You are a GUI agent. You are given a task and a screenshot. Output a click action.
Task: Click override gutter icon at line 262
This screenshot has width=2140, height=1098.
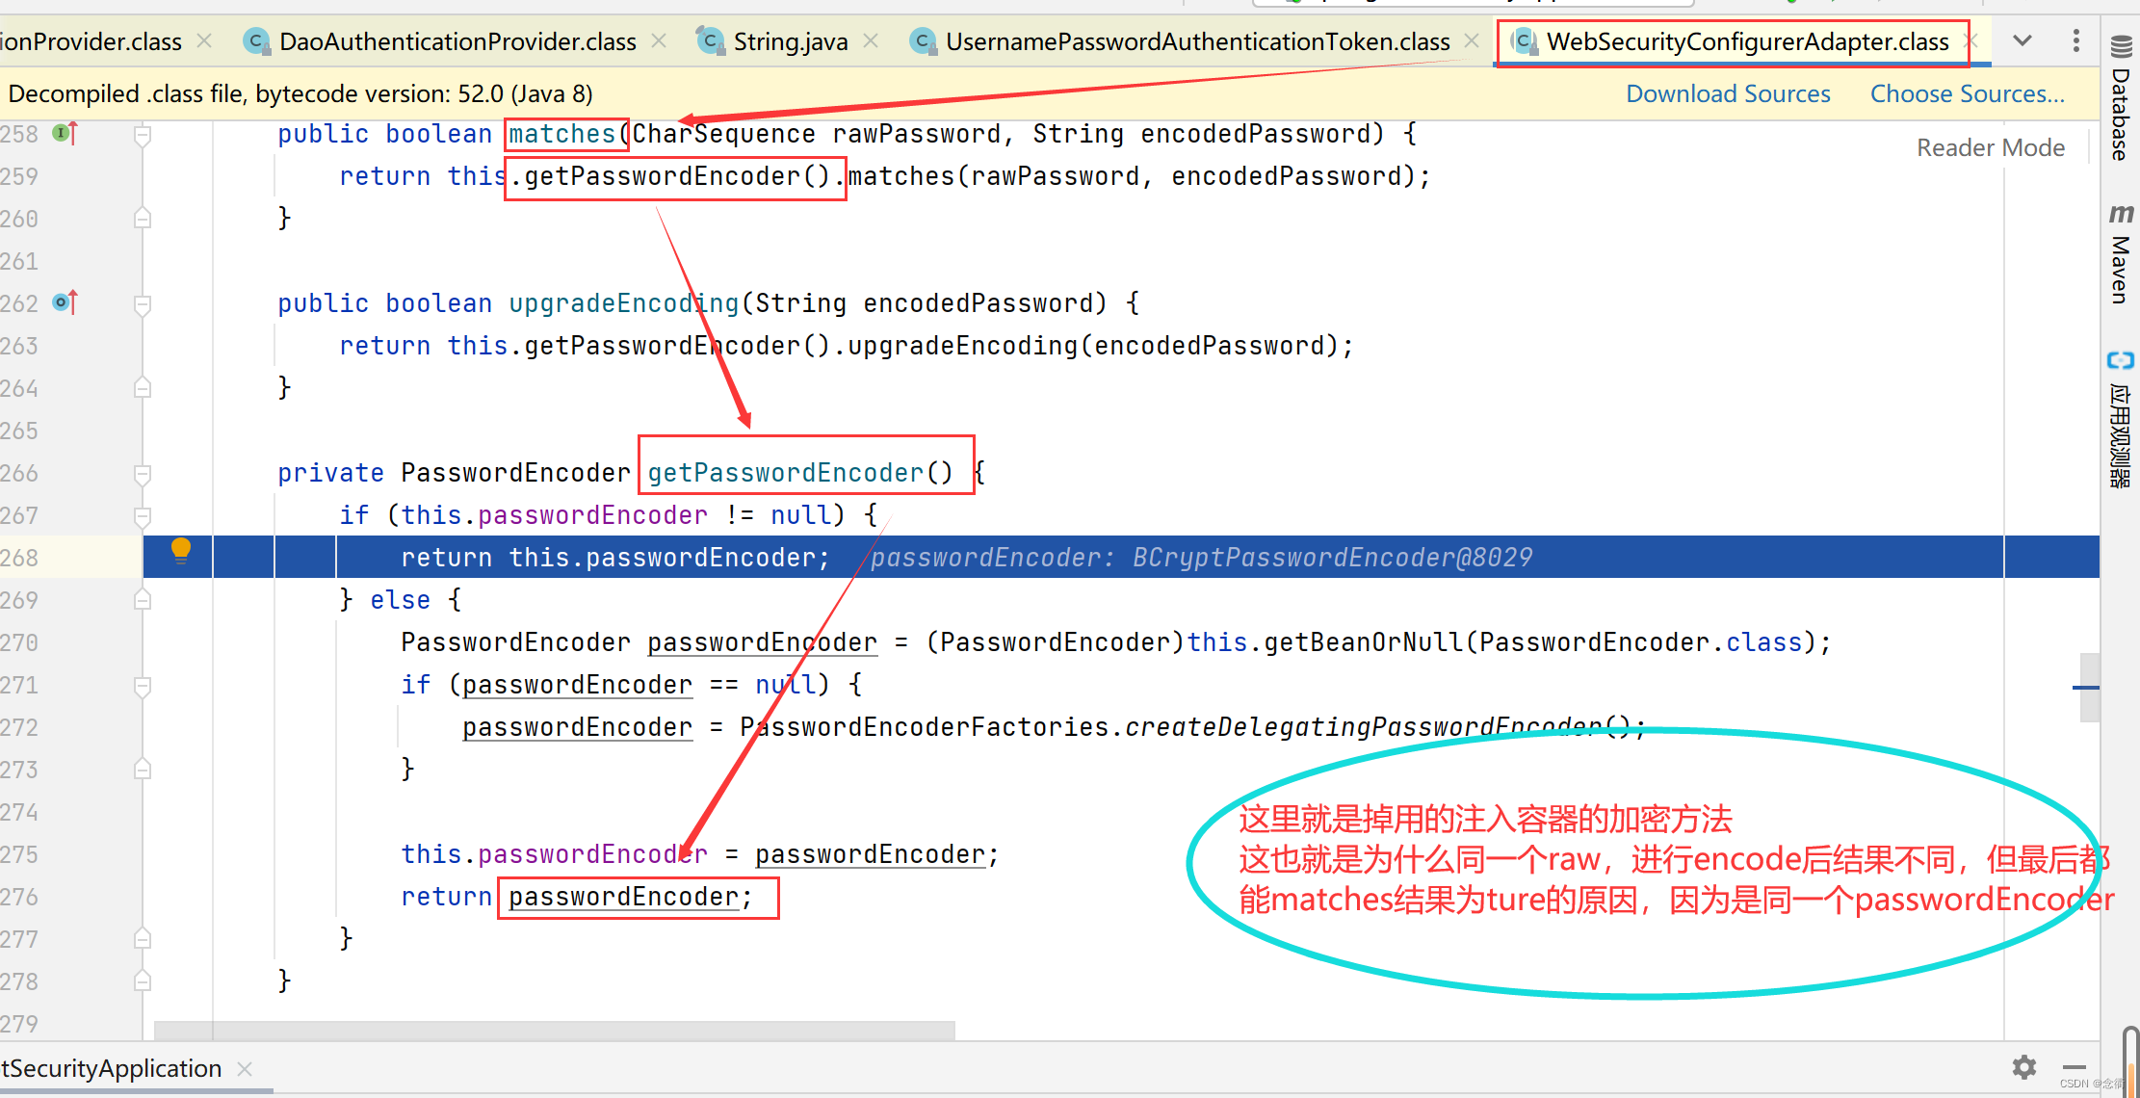point(65,302)
